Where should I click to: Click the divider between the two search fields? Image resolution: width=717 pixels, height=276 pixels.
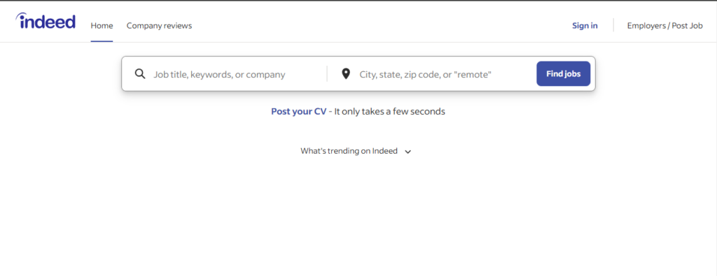tap(327, 73)
